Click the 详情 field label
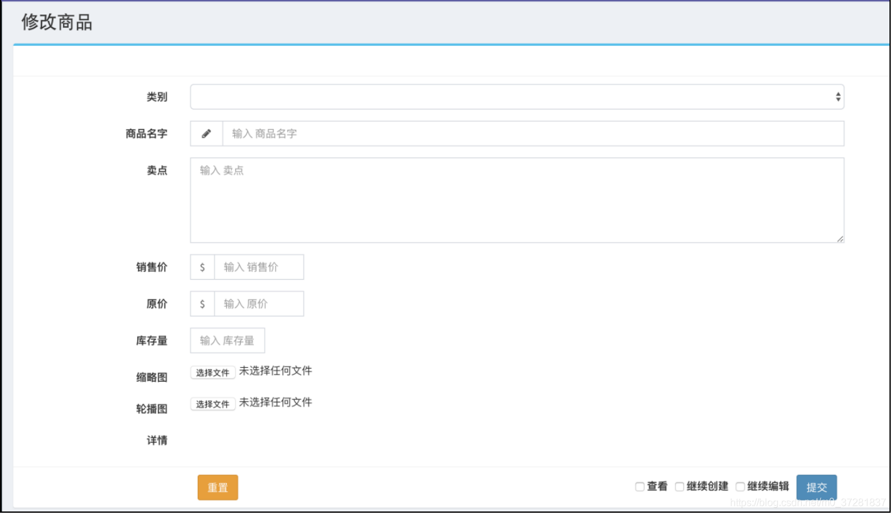The width and height of the screenshot is (892, 514). pyautogui.click(x=157, y=440)
